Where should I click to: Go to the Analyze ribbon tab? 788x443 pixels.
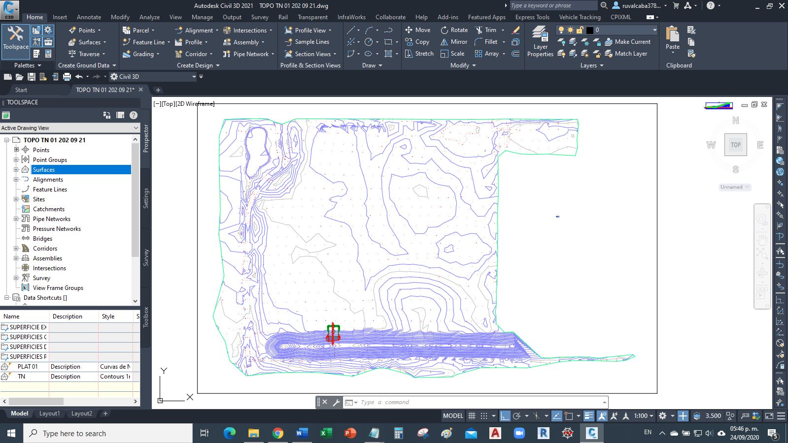pyautogui.click(x=149, y=17)
